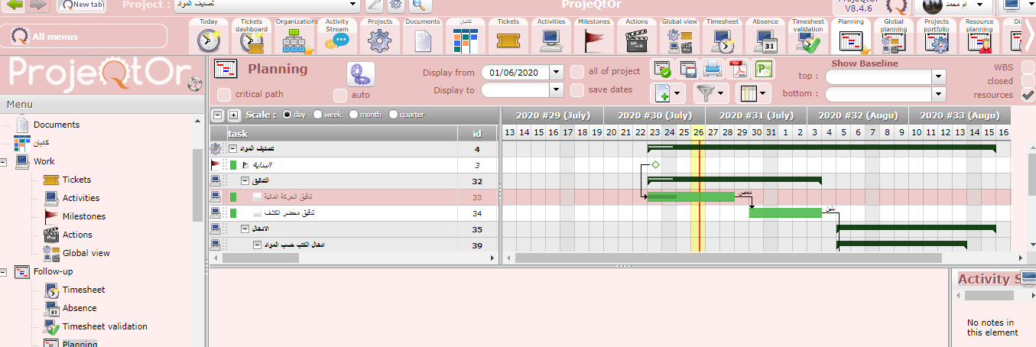Open the Organizations shortcut
Image resolution: width=1036 pixels, height=347 pixels.
coord(297,35)
